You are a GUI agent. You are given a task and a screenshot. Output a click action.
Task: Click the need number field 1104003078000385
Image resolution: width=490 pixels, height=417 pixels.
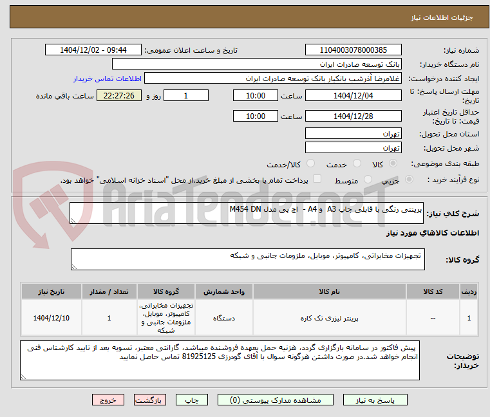coord(353,50)
